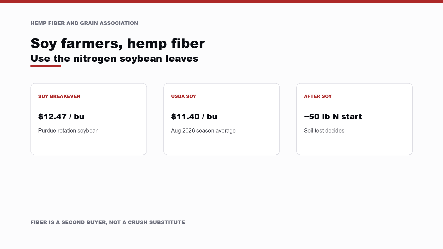Click the footer Fiber is a second buyer text
This screenshot has height=249, width=443.
(108, 222)
